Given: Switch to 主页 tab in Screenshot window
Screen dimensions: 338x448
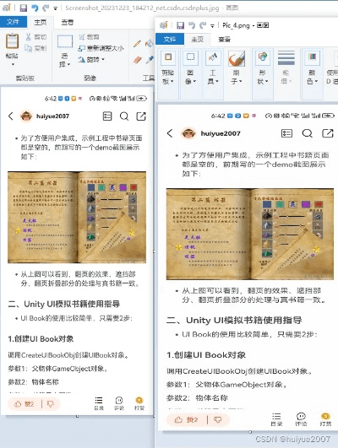Looking at the screenshot, I should (x=40, y=22).
